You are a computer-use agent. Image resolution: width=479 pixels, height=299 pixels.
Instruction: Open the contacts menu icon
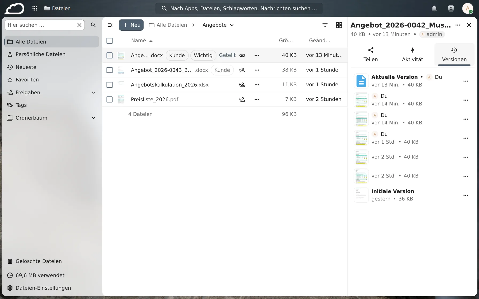click(451, 8)
